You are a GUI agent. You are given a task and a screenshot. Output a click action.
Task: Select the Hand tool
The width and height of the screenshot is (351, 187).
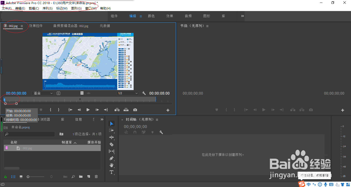coord(112,165)
